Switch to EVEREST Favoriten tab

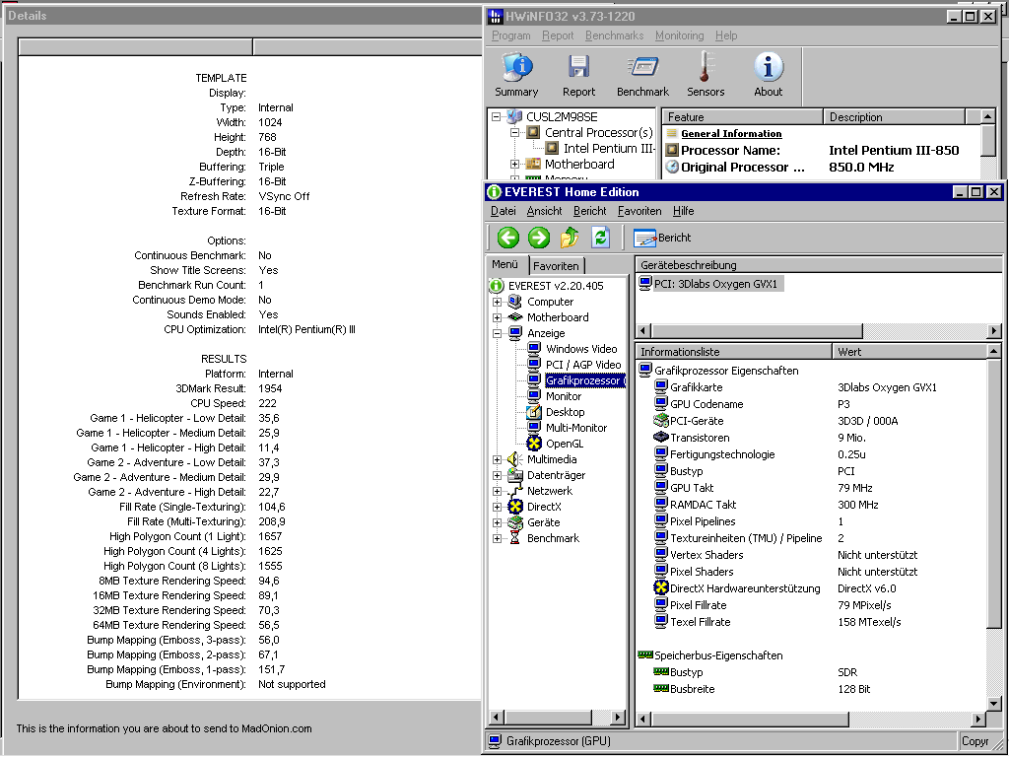[x=556, y=266]
